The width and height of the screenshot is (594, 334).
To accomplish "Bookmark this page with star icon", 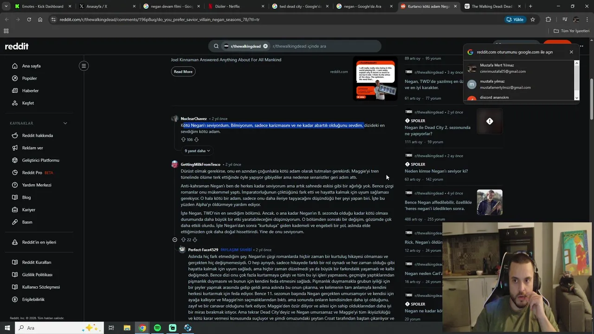I will click(533, 19).
